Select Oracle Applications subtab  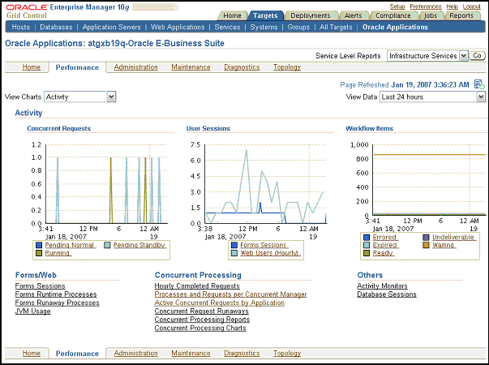tap(395, 27)
